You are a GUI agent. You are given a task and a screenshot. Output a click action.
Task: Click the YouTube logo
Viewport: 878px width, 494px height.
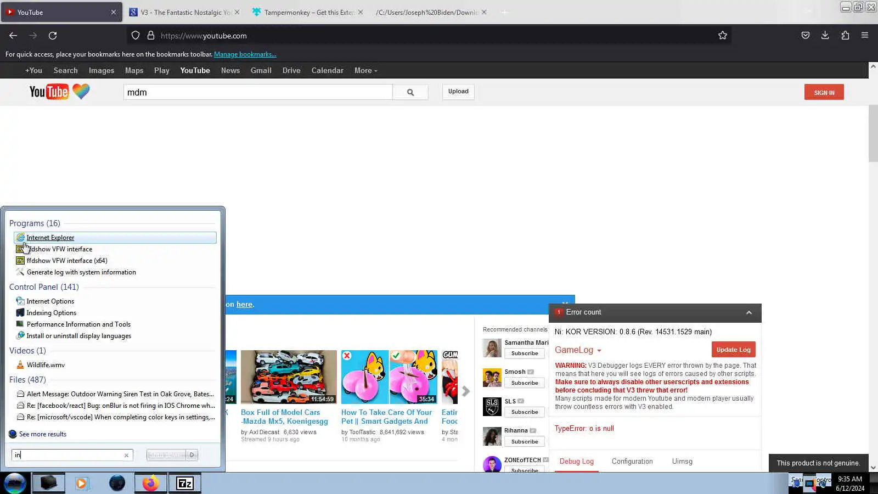[49, 92]
